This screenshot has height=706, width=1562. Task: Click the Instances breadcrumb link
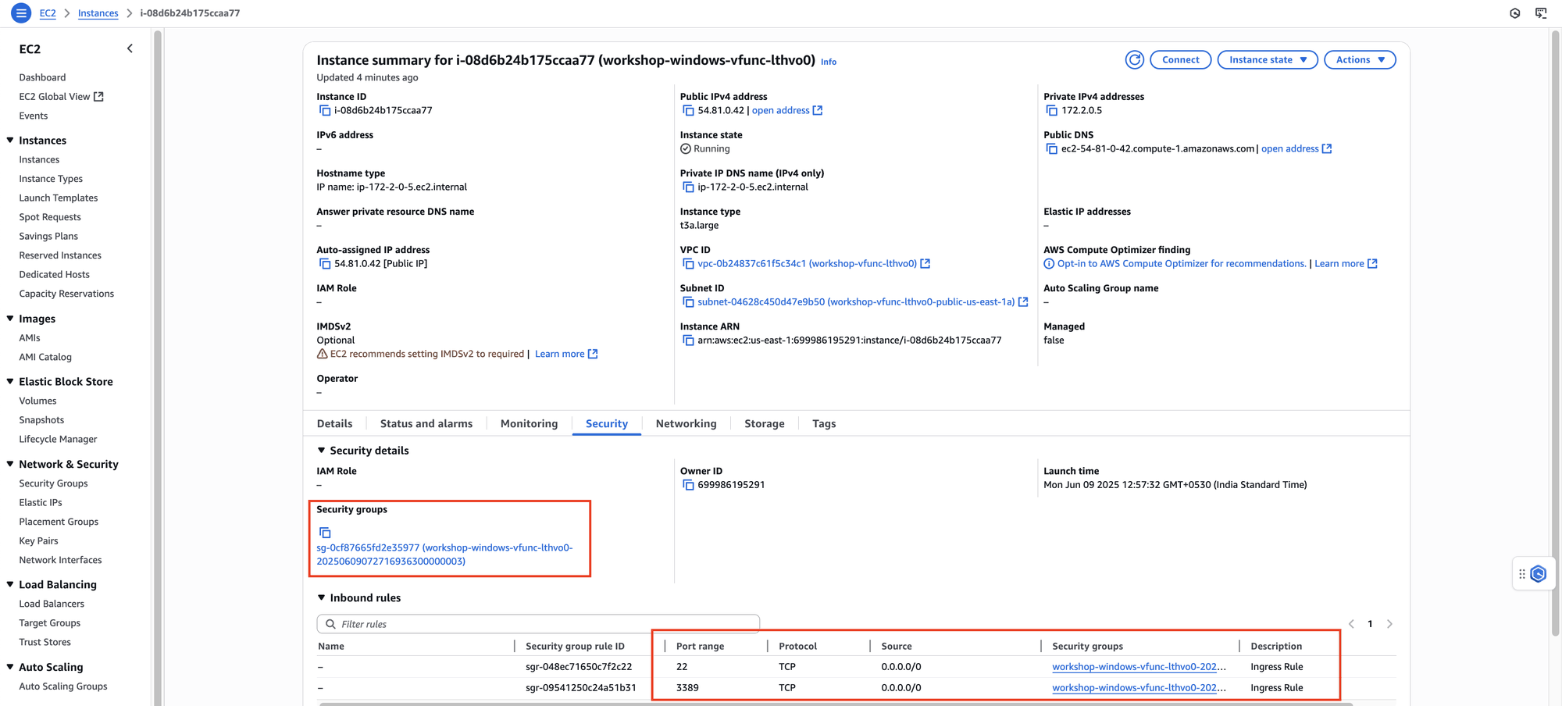point(98,13)
